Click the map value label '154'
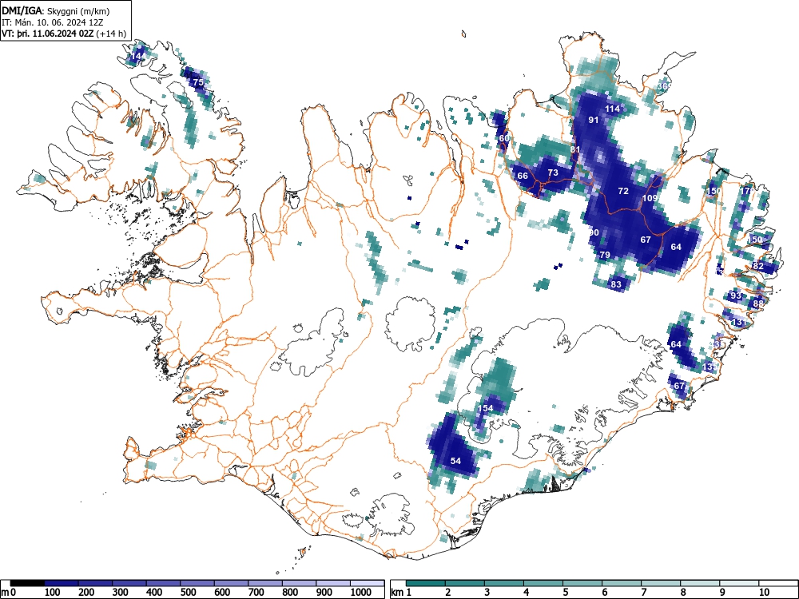This screenshot has width=799, height=599. [x=486, y=408]
